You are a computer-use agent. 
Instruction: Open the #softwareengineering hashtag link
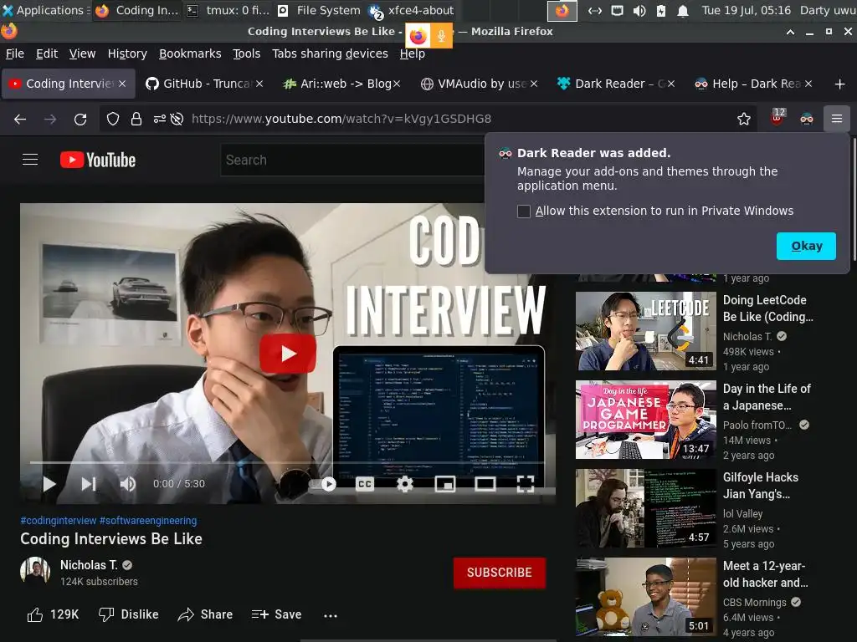[148, 521]
